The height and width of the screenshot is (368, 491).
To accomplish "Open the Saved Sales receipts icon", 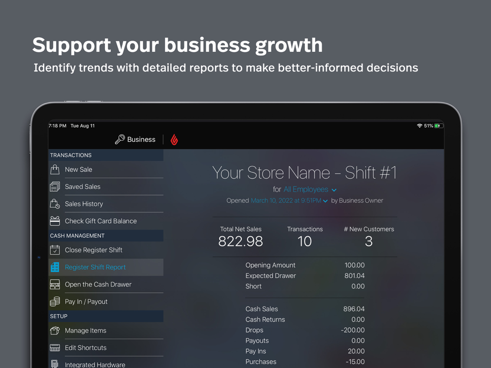I will [55, 186].
